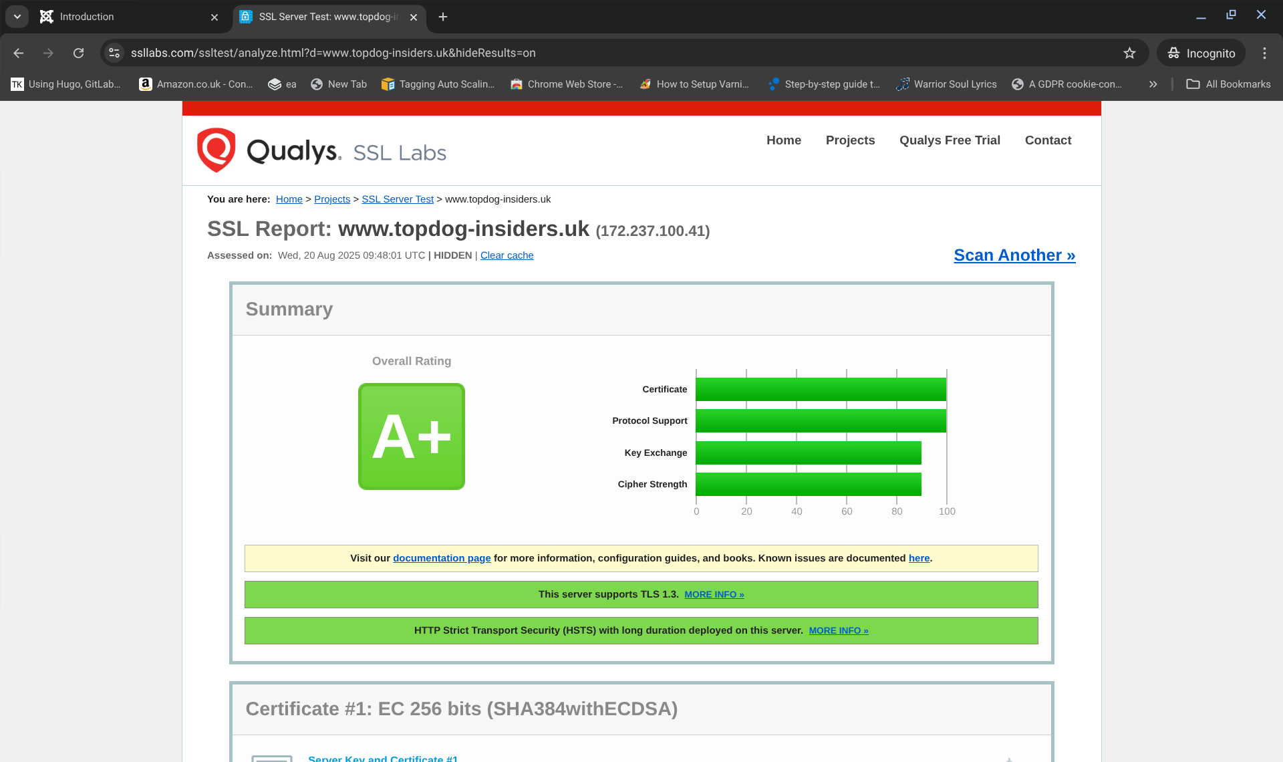Viewport: 1283px width, 762px height.
Task: Open Warrior Soul Lyrics bookmark
Action: point(946,84)
